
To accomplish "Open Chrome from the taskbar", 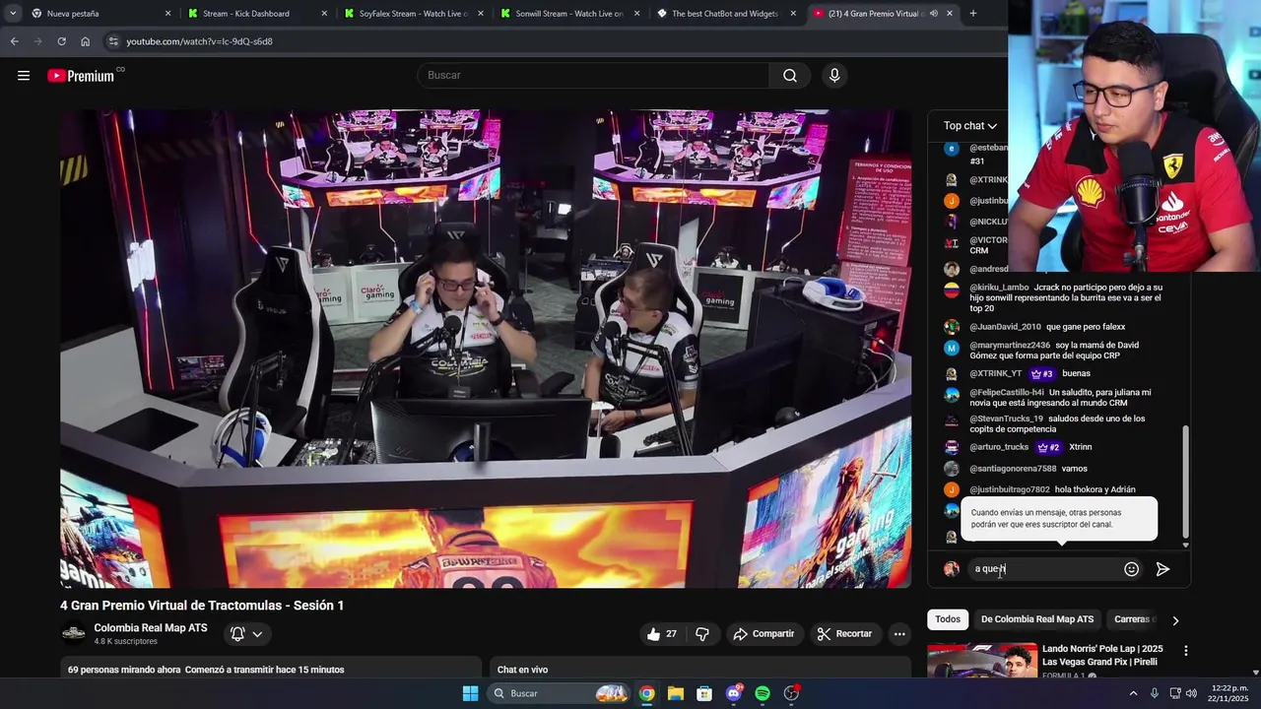I will click(x=646, y=693).
